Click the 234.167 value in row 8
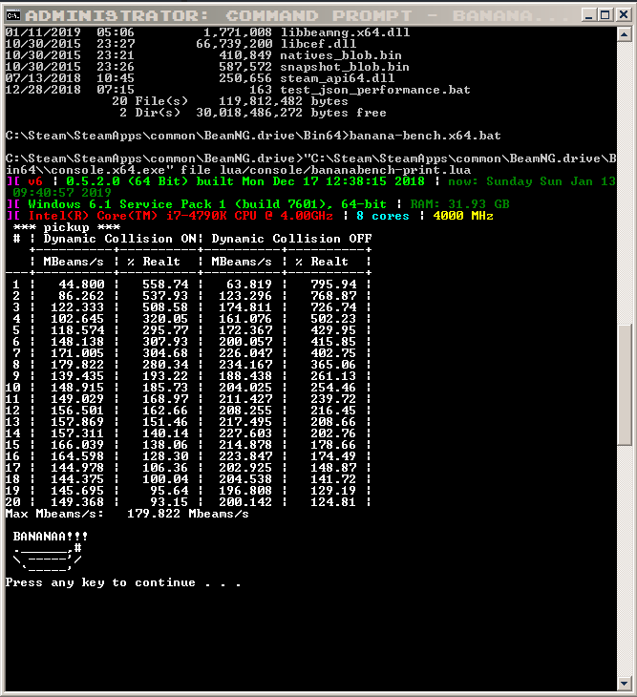 pyautogui.click(x=245, y=365)
